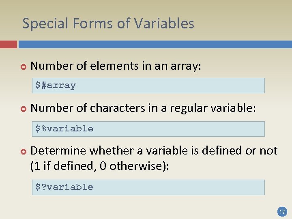The height and width of the screenshot is (219, 292).
Task: Click the bullet icon beside "Determine whether"
Action: [23, 152]
